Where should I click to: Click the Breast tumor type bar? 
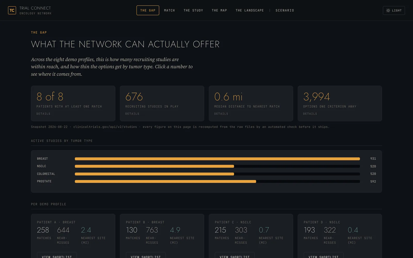pyautogui.click(x=217, y=159)
